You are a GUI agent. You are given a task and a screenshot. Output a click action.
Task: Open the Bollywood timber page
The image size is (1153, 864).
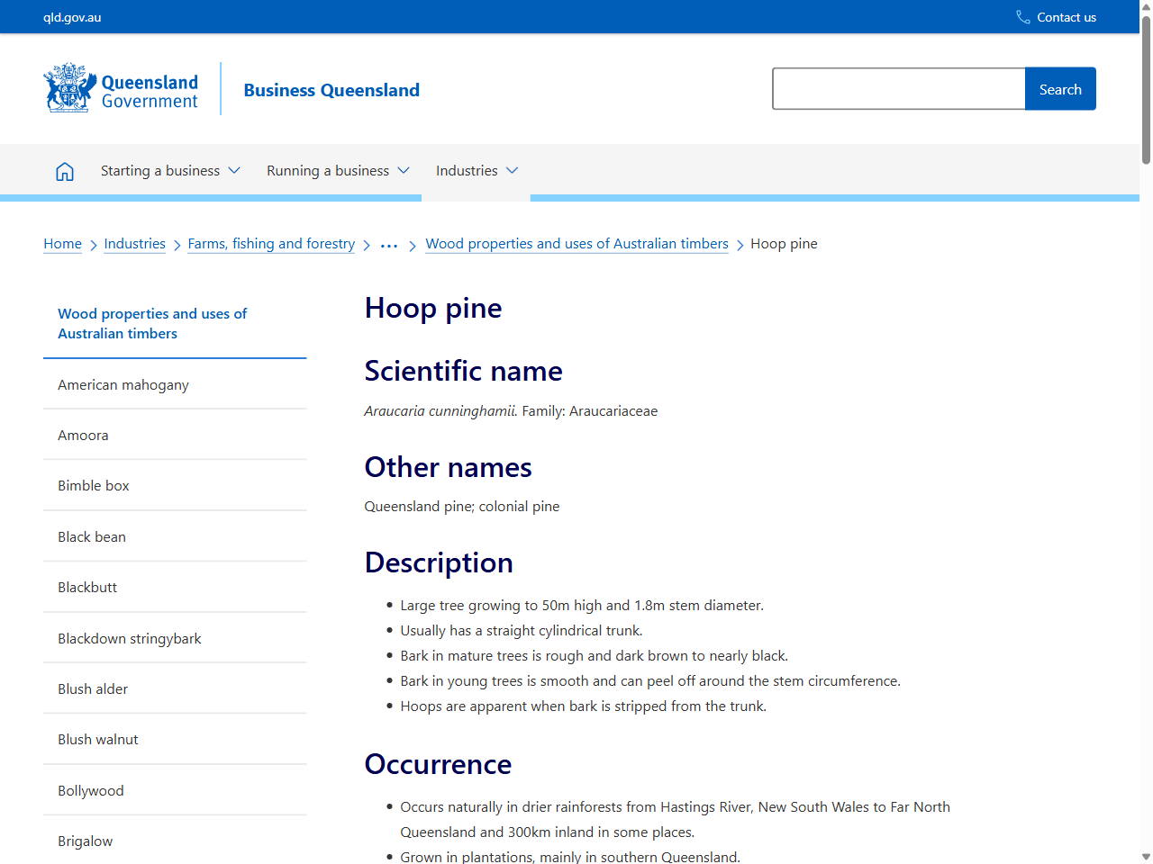pos(91,790)
